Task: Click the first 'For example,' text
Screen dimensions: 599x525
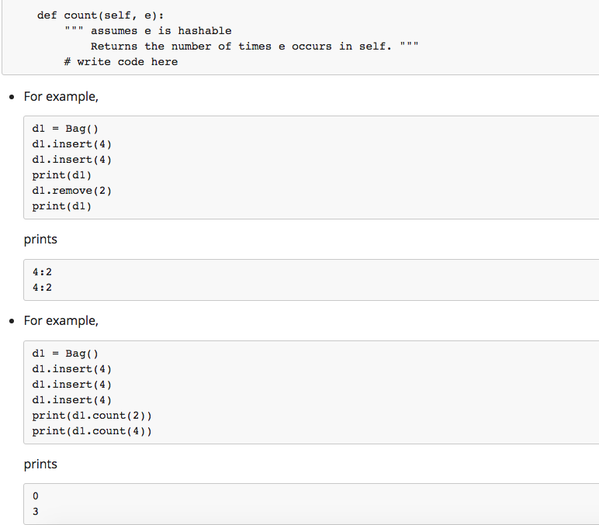Action: tap(61, 97)
